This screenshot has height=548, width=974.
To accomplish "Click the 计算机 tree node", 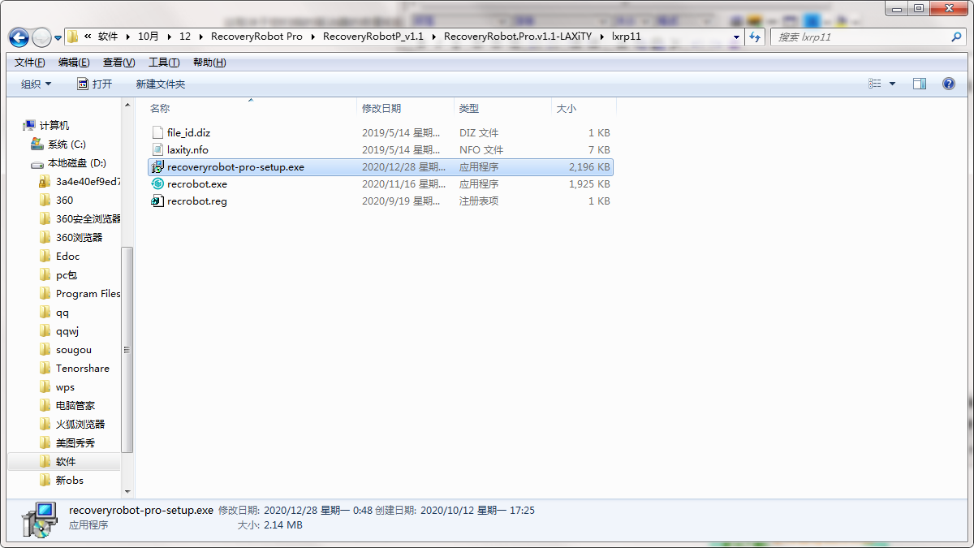I will pos(54,125).
